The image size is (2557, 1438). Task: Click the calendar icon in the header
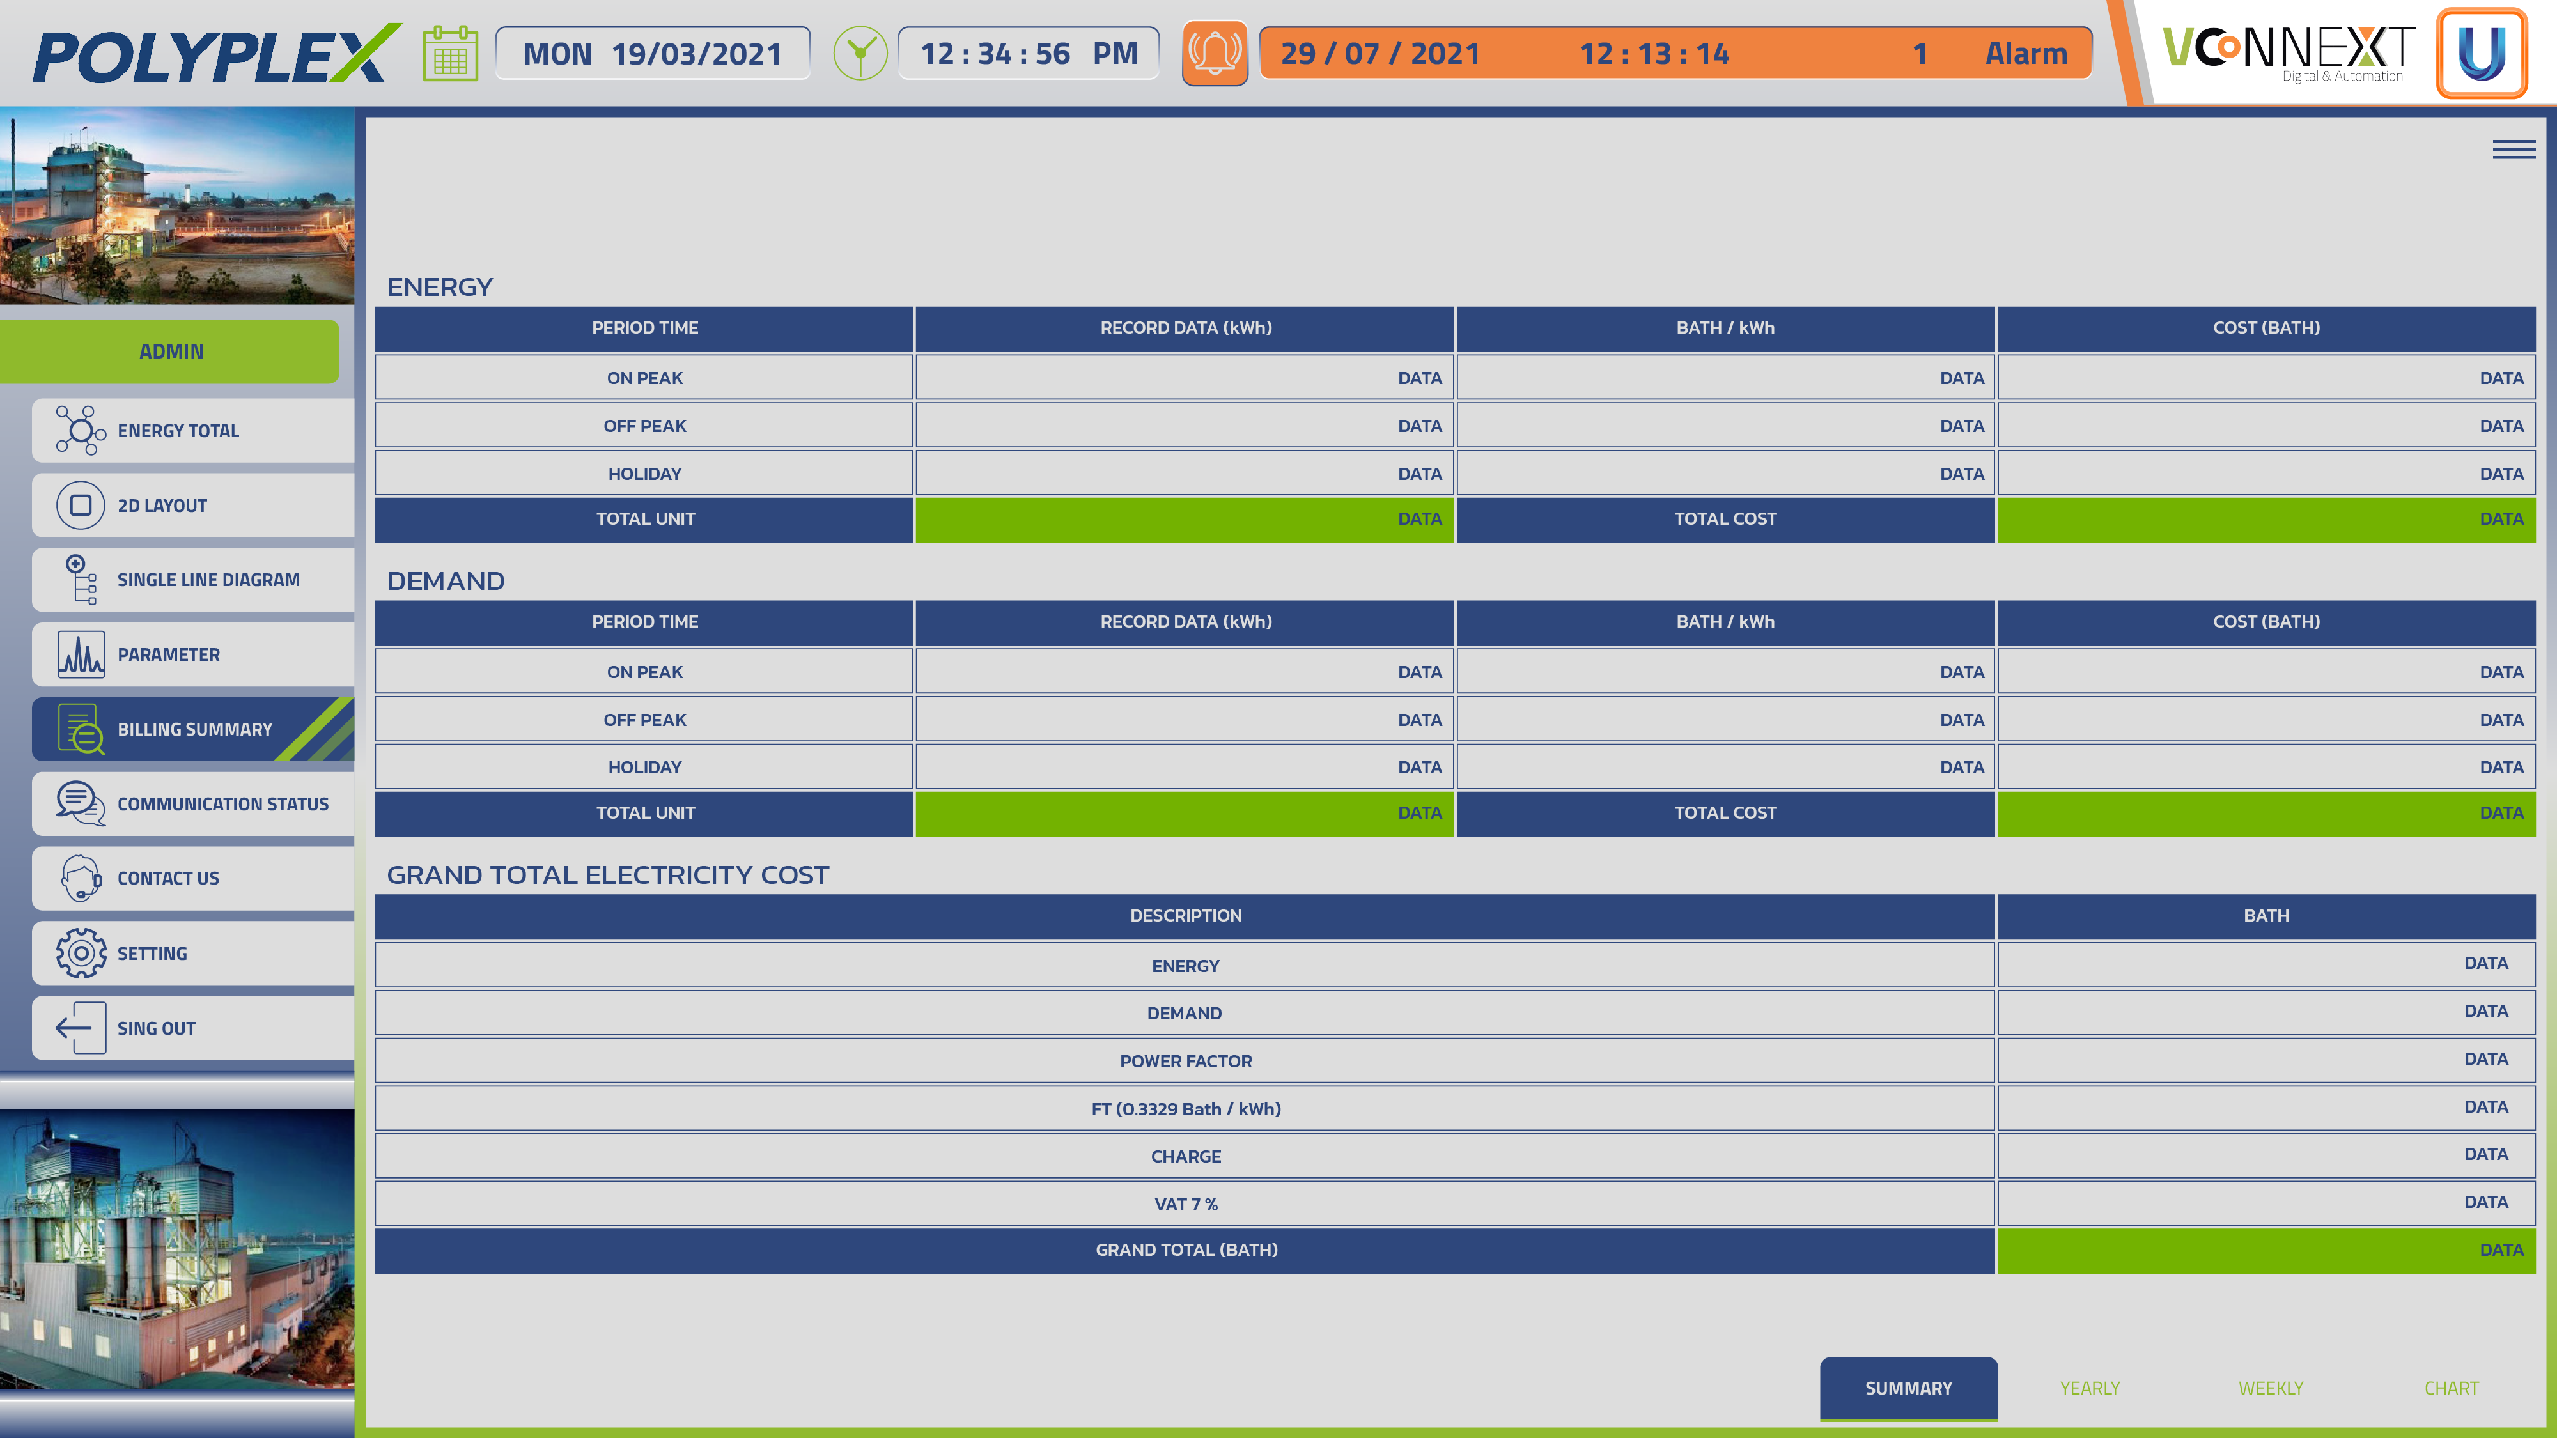(449, 54)
